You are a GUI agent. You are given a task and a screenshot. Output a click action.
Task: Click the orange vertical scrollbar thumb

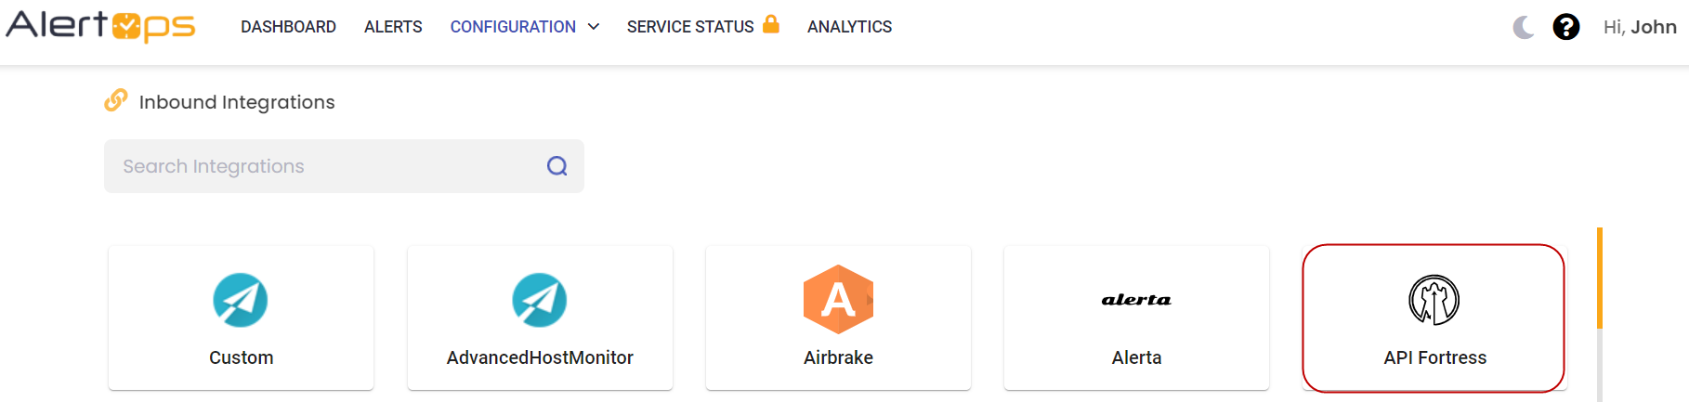tap(1600, 278)
